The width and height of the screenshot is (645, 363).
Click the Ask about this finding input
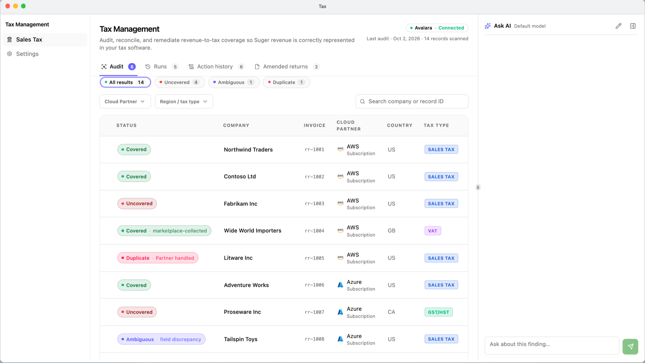pos(552,345)
